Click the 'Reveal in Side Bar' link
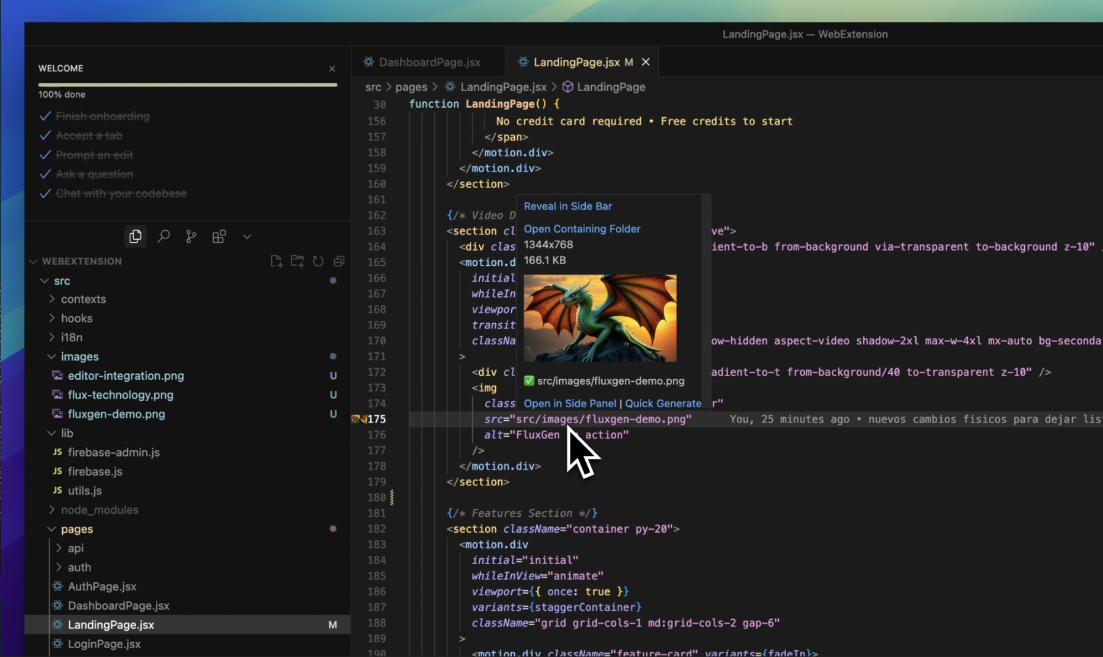 pyautogui.click(x=567, y=207)
